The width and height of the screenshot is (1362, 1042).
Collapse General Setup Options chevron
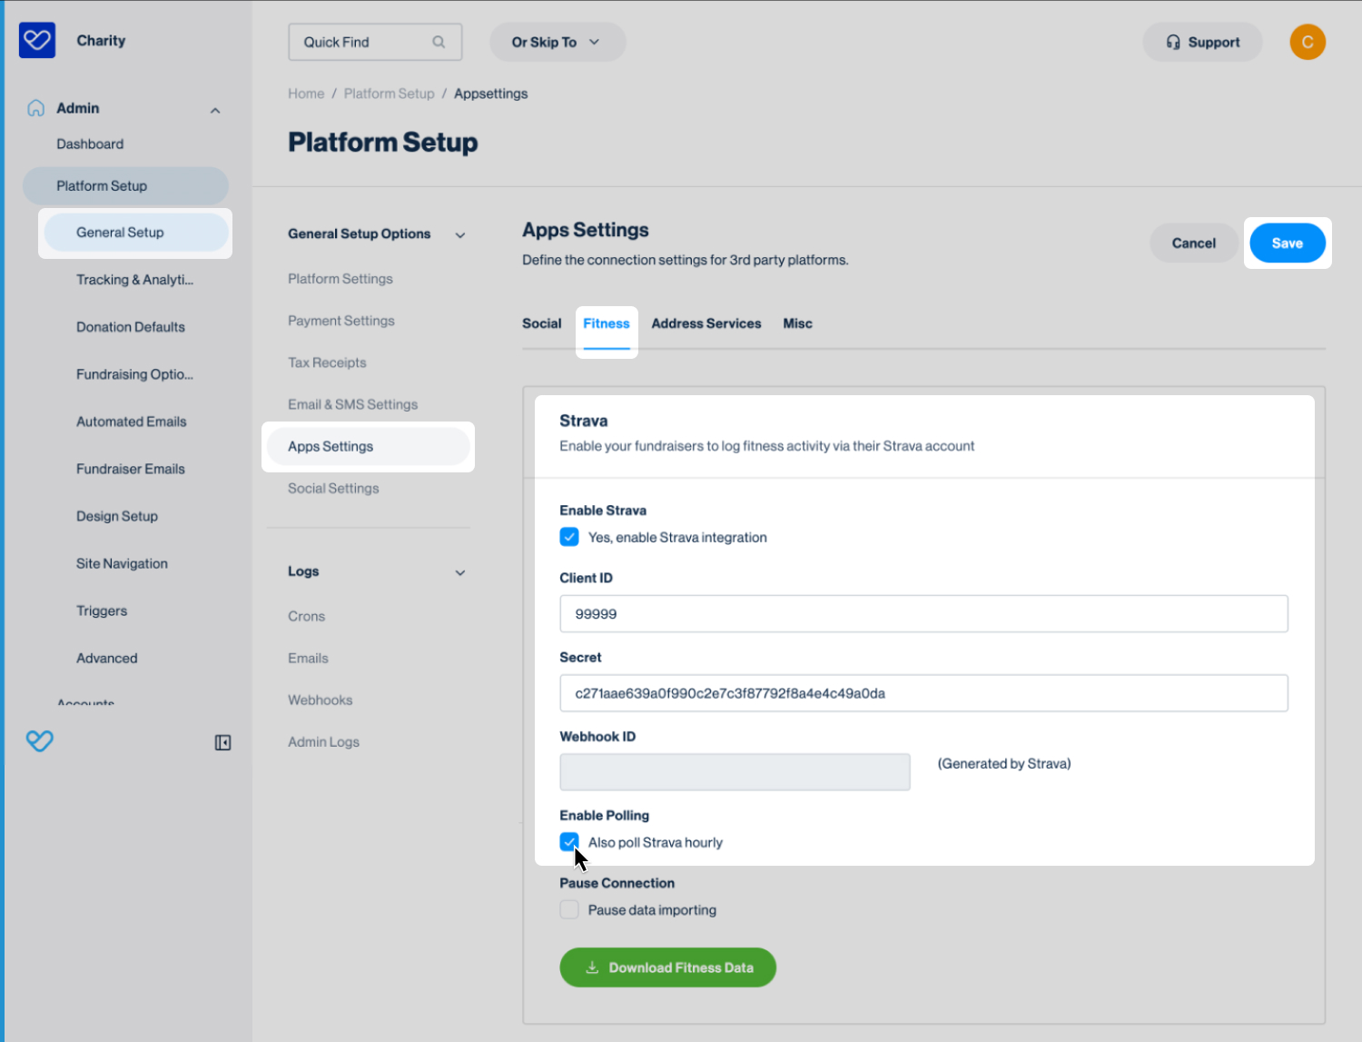coord(460,235)
